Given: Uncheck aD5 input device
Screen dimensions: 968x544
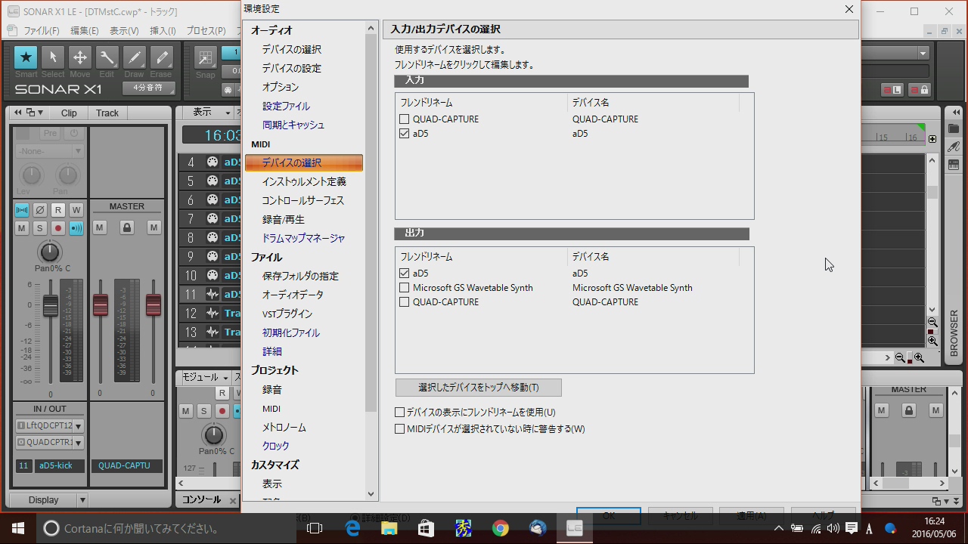Looking at the screenshot, I should coord(404,133).
